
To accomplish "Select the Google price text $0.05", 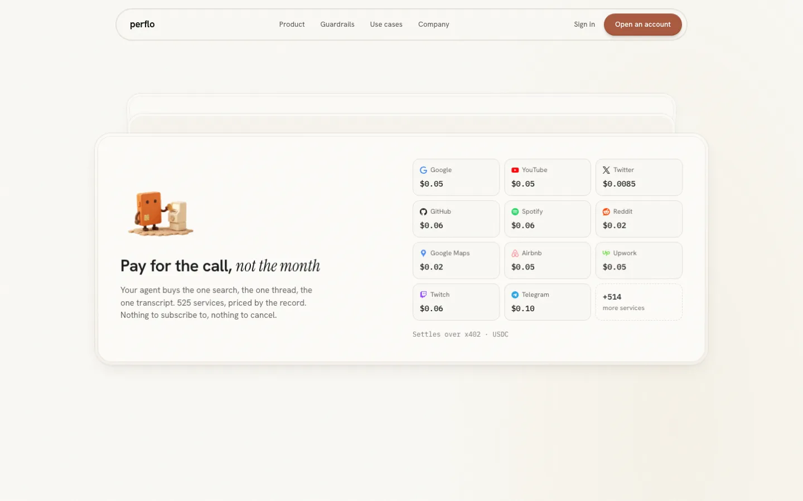I will point(432,184).
